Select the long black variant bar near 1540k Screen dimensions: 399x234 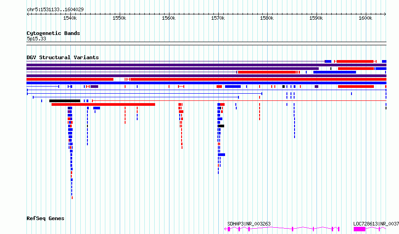(x=65, y=101)
